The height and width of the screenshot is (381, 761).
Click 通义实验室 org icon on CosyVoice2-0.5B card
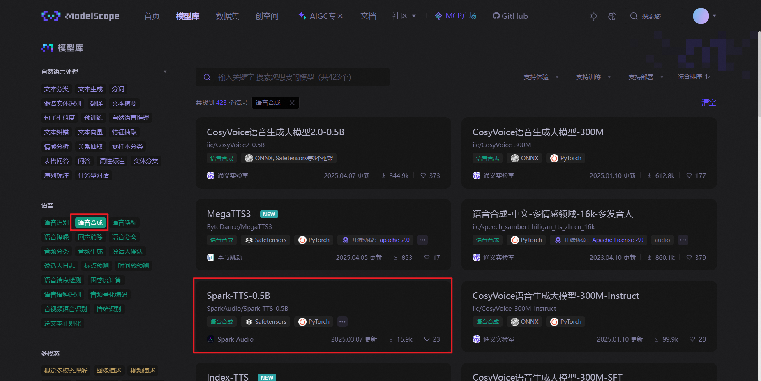[x=211, y=175]
